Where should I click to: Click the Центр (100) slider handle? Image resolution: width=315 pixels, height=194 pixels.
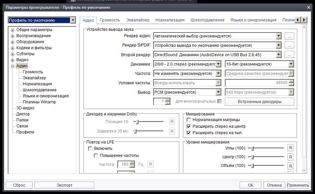tap(253, 157)
